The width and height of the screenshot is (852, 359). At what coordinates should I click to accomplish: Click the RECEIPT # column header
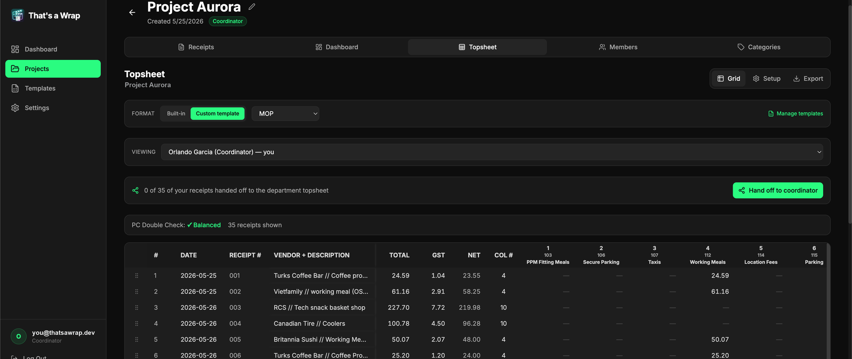pos(245,255)
